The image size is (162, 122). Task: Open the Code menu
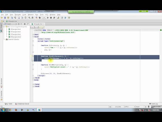click(24, 15)
